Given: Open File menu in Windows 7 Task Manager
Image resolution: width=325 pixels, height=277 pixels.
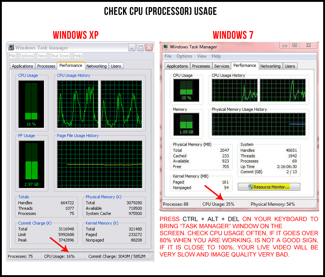Looking at the screenshot, I should [x=168, y=56].
